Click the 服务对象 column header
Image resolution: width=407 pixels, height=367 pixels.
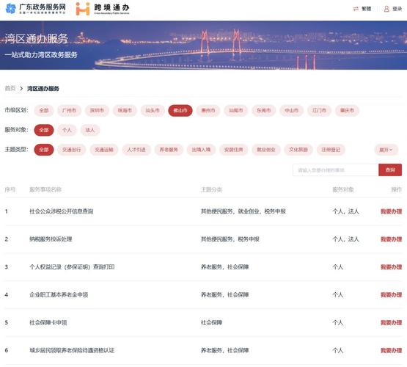click(x=343, y=189)
